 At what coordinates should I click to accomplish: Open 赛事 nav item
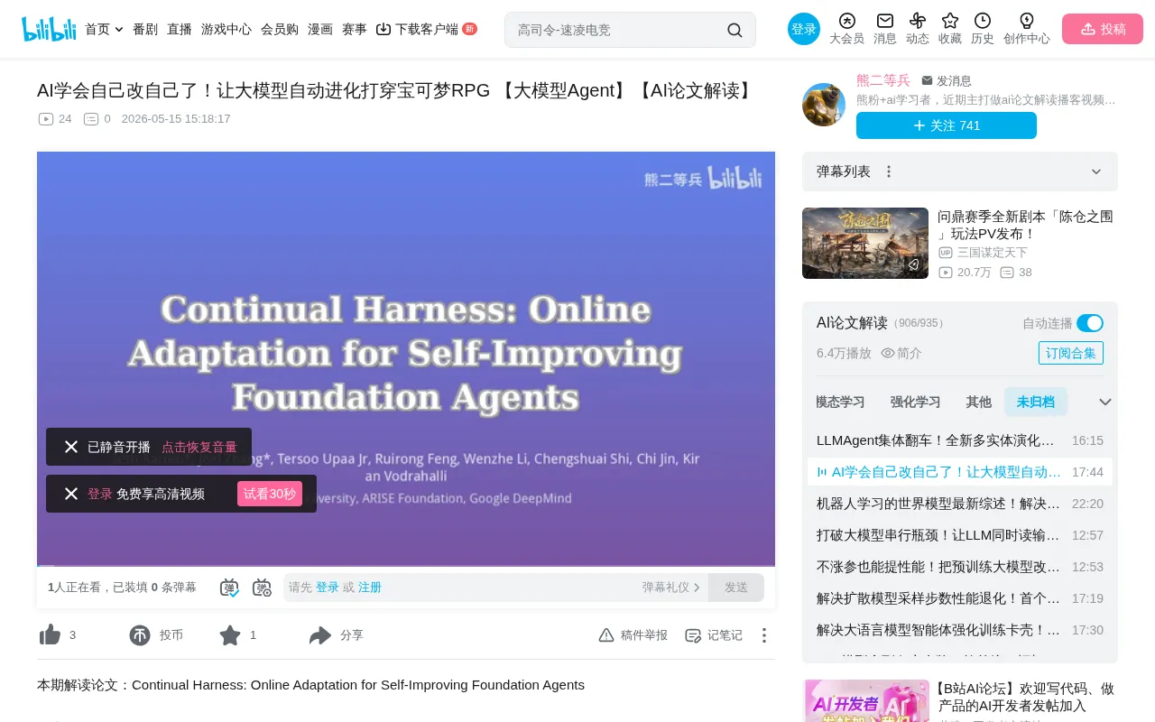point(355,29)
